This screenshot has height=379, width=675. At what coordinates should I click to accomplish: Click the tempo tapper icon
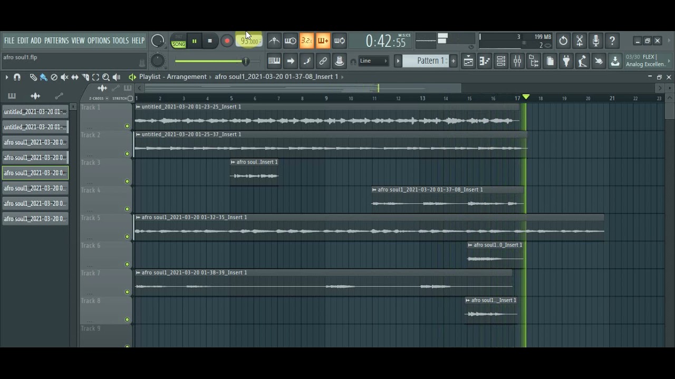coord(583,61)
